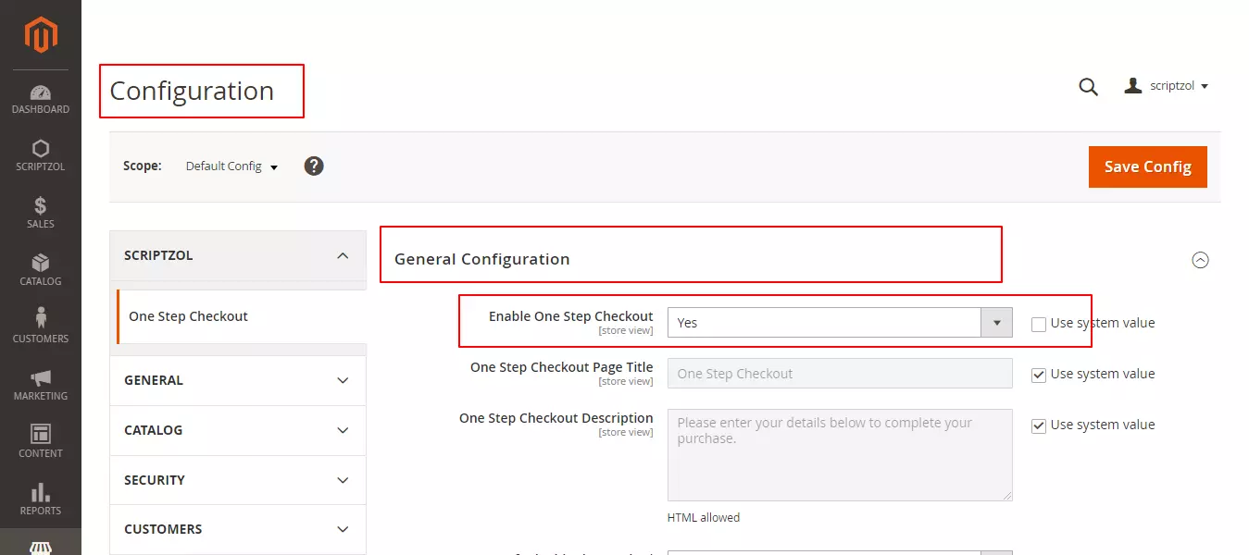Click the One Step Checkout Page Title field

[840, 374]
